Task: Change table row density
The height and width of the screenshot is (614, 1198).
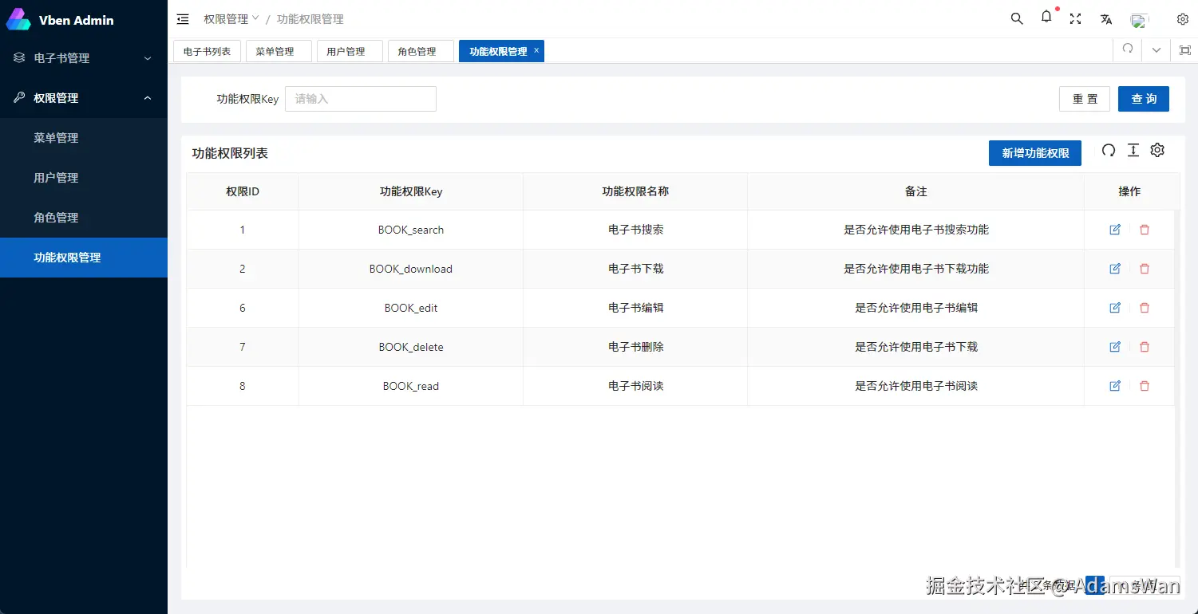Action: click(x=1133, y=150)
